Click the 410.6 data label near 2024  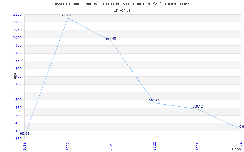click(x=240, y=126)
